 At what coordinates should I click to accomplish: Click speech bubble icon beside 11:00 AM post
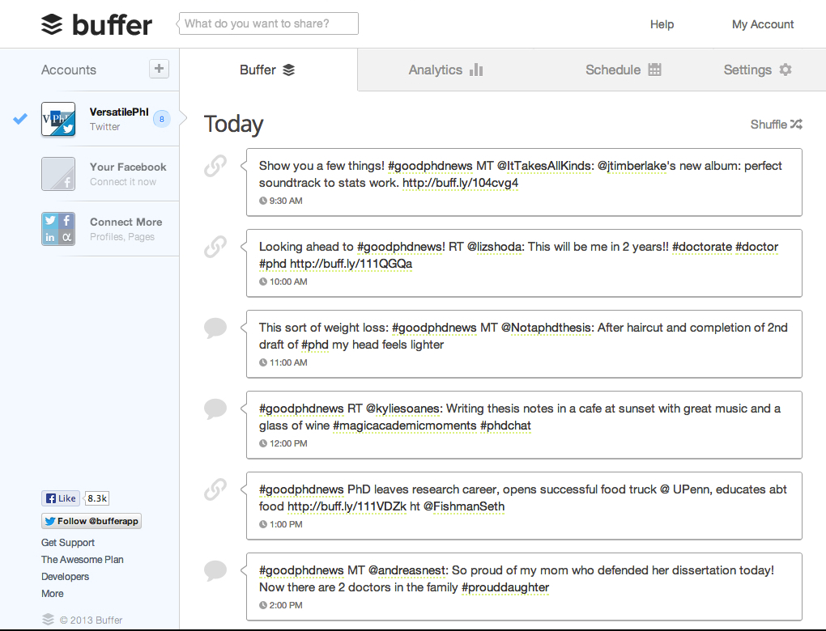tap(215, 328)
